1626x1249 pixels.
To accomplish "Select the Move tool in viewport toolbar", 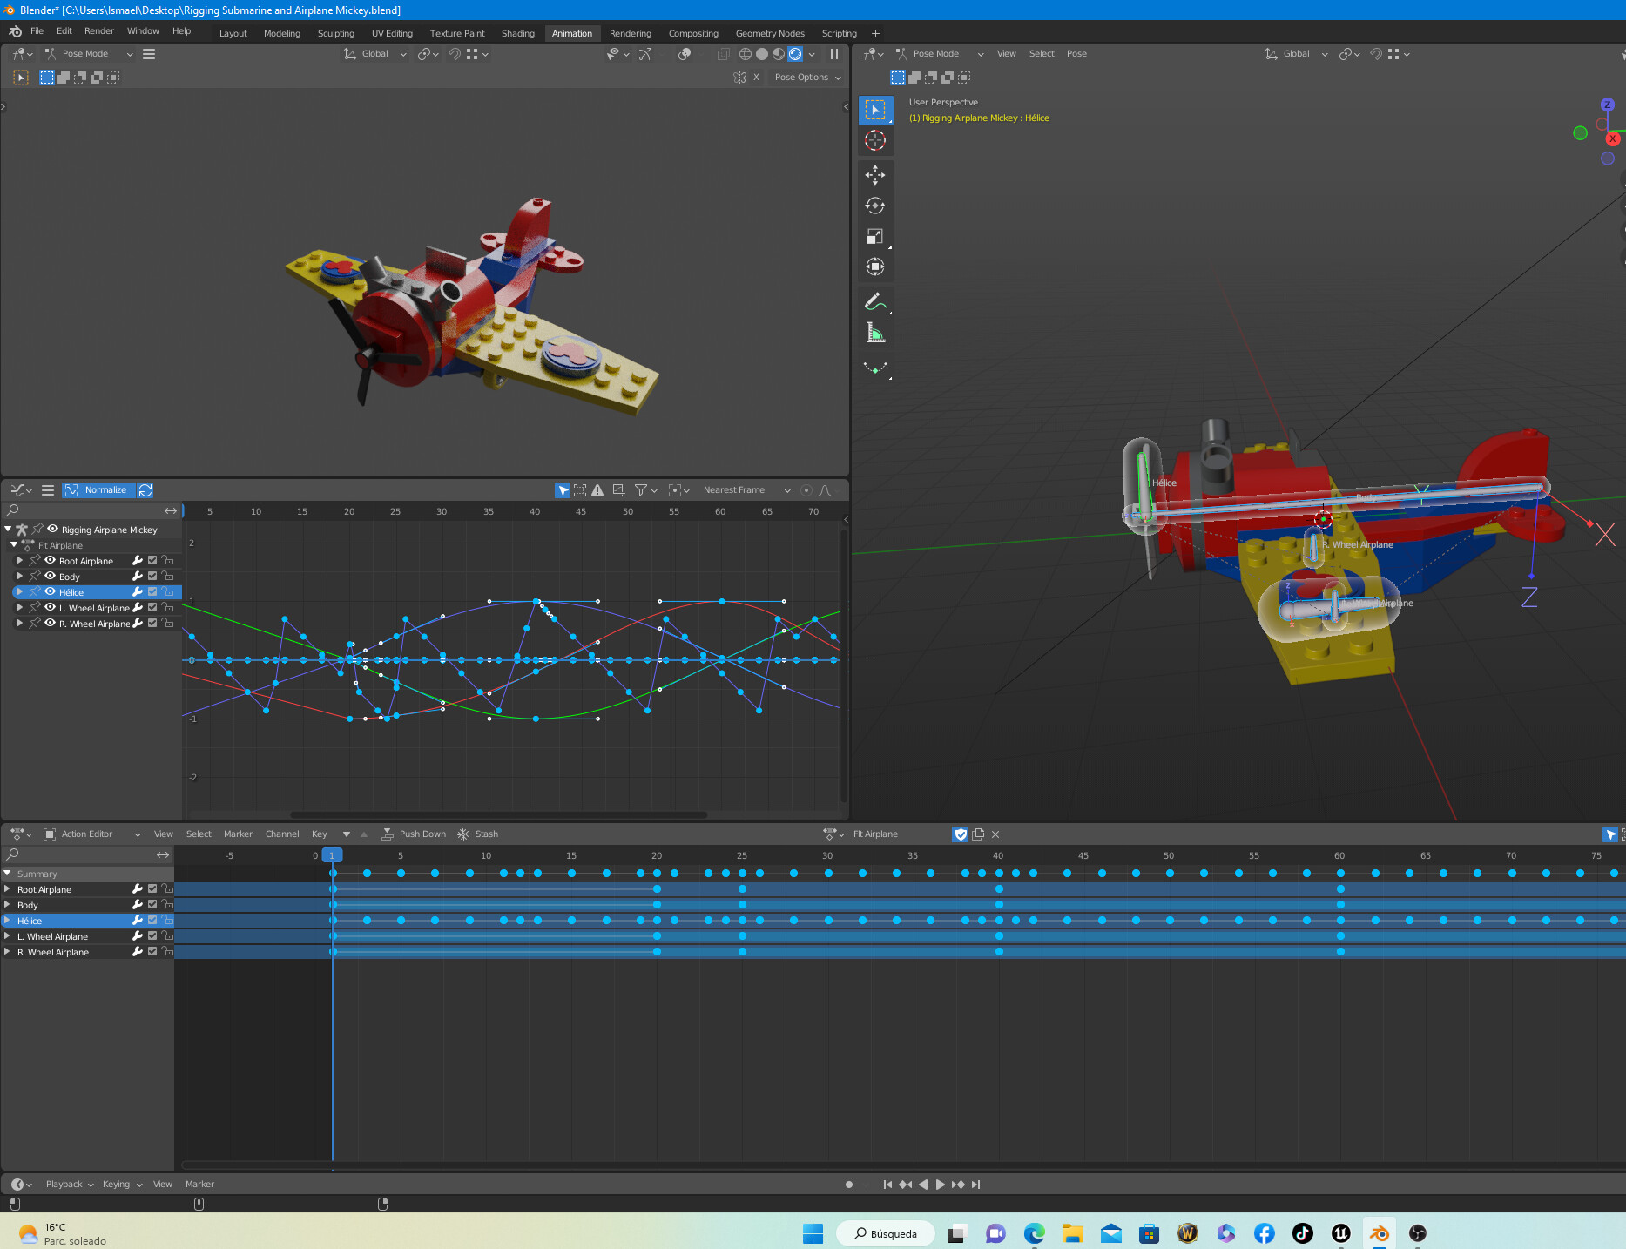I will 875,175.
